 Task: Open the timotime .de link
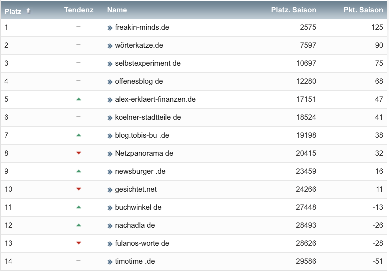tap(135, 261)
